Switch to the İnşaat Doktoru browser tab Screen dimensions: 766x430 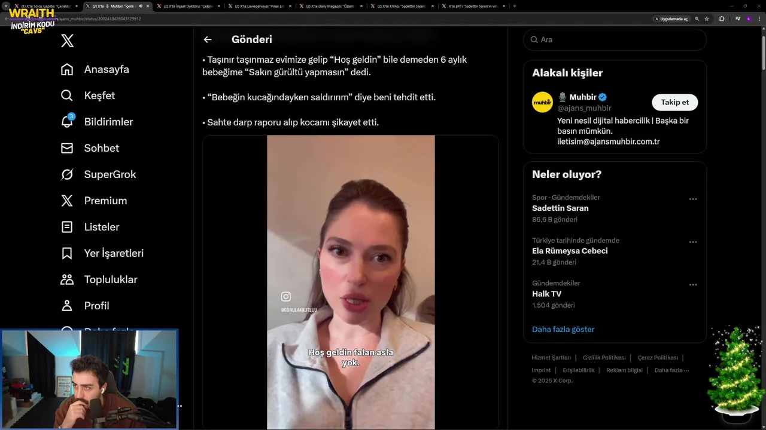point(189,6)
